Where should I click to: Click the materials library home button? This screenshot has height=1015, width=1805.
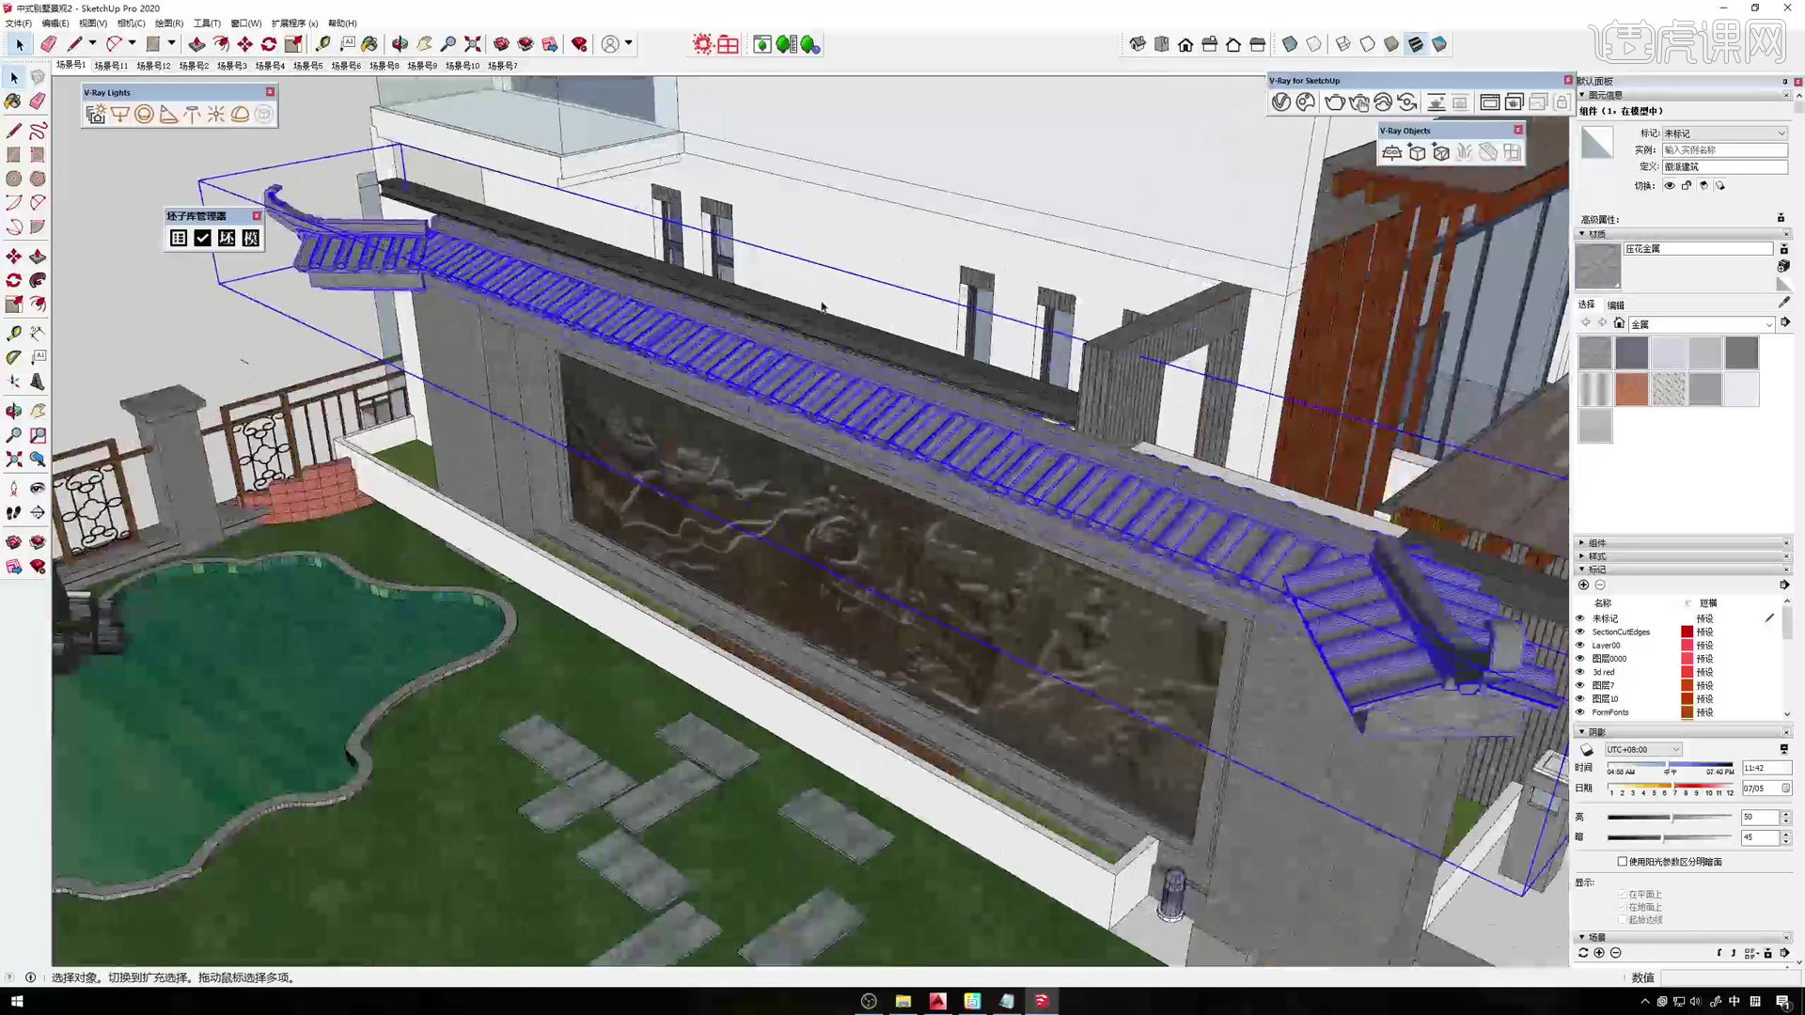[x=1619, y=323]
